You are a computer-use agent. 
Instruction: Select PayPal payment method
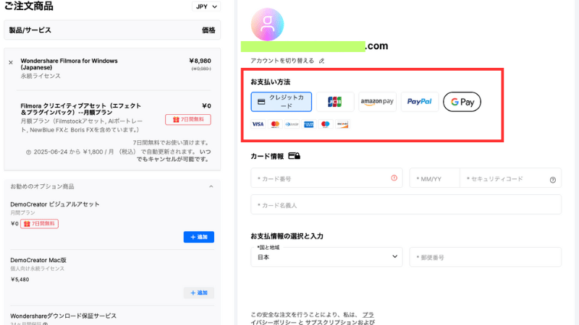click(x=420, y=102)
